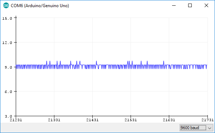The height and width of the screenshot is (133, 215).
Task: Click the Y-axis label 3.0
Action: pos(8,116)
